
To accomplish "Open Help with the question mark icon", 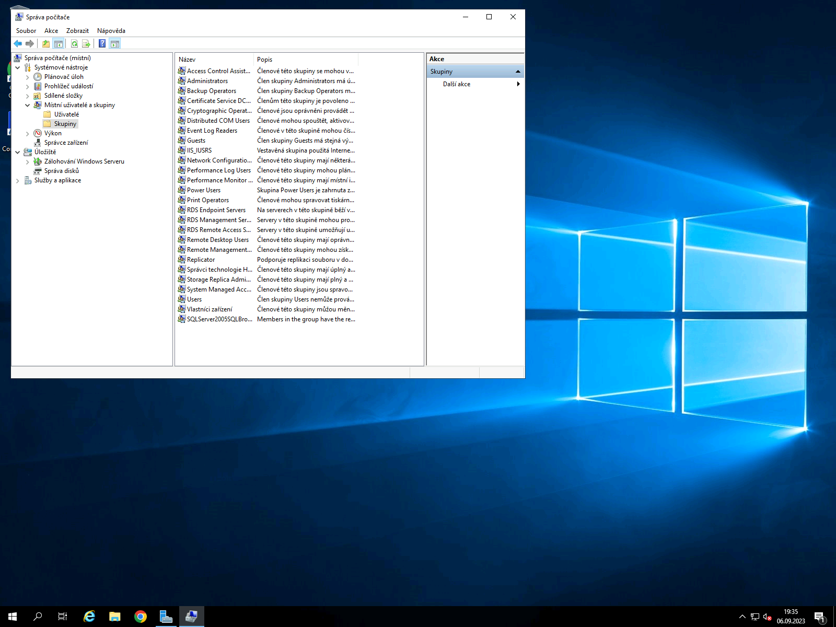I will point(102,44).
